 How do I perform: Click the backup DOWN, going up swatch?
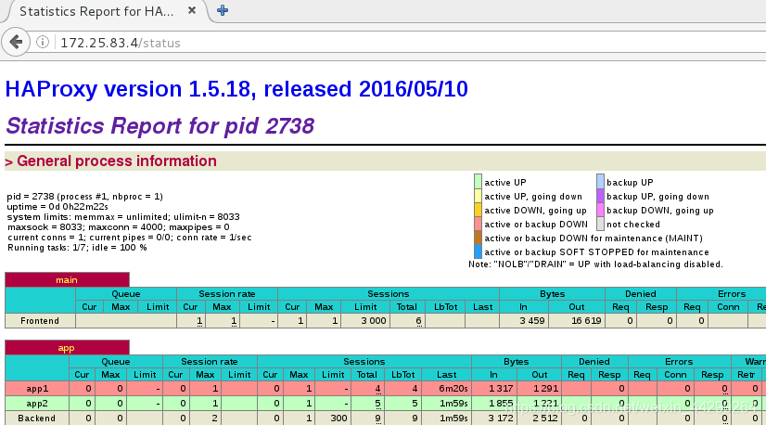pyautogui.click(x=600, y=210)
